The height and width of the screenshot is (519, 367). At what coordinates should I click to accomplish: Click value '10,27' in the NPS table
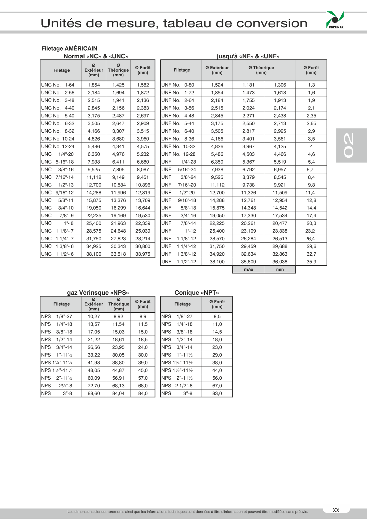tap(94, 317)
